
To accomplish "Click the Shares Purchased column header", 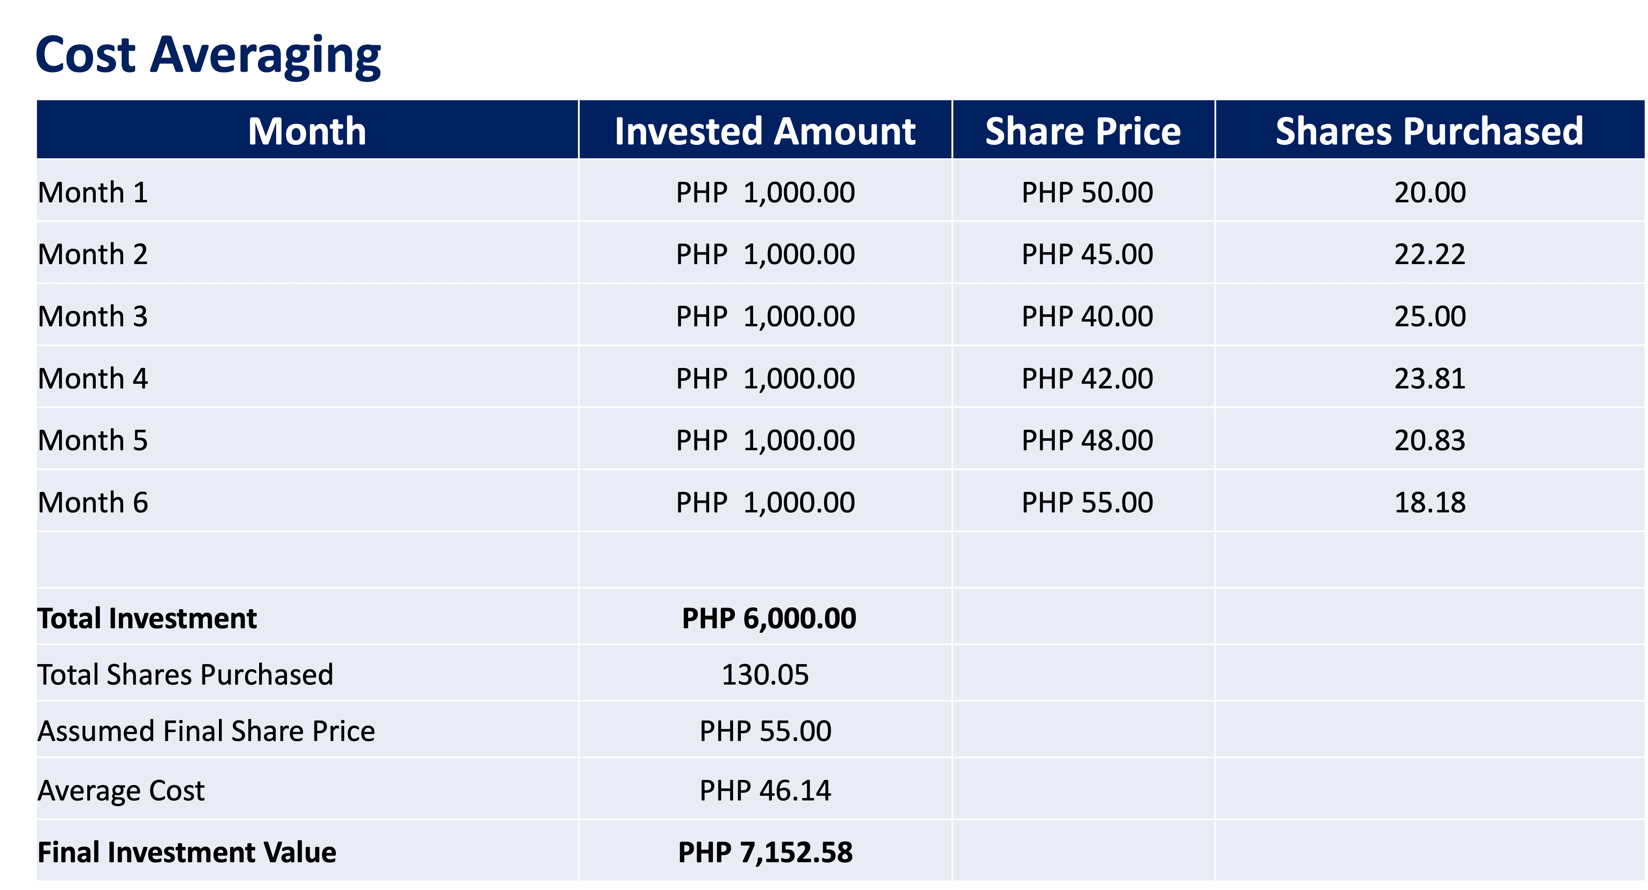I will 1429,131.
